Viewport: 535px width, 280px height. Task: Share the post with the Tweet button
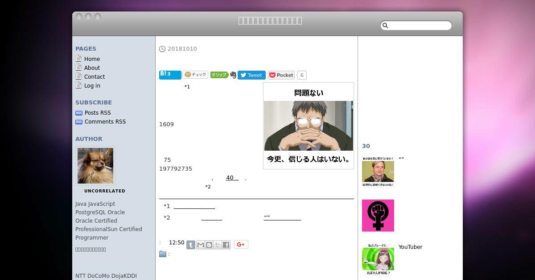pyautogui.click(x=251, y=75)
